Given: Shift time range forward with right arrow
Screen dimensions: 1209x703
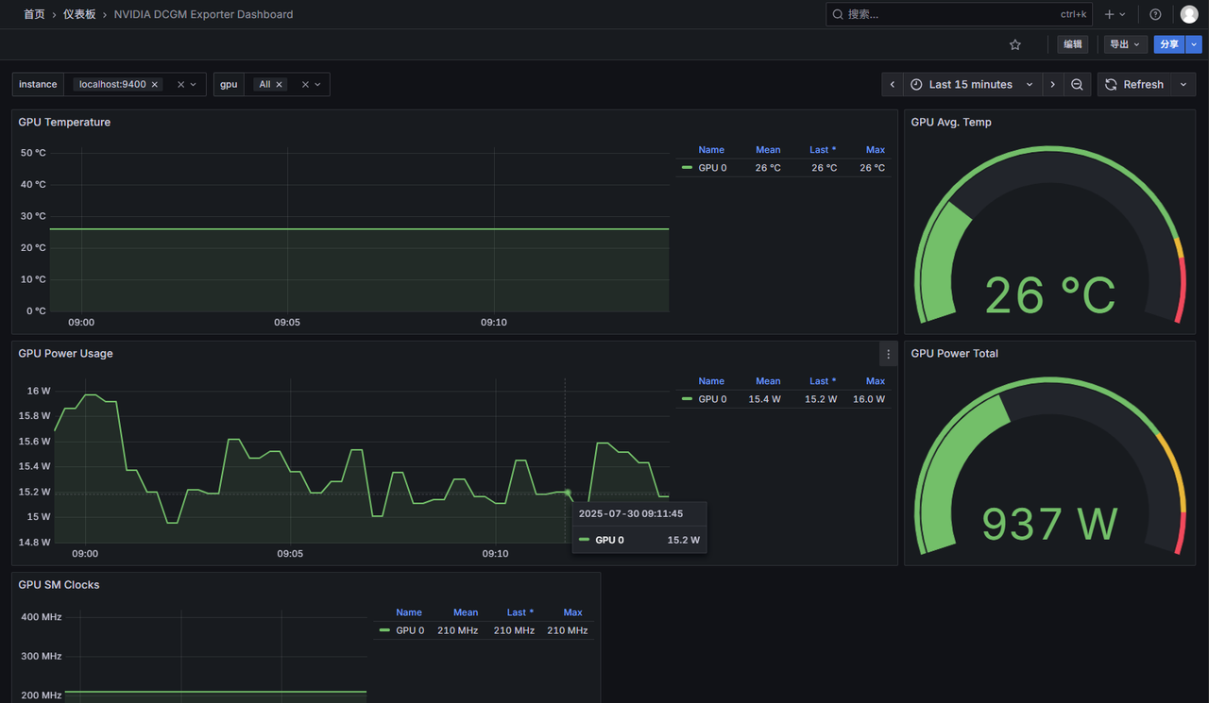Looking at the screenshot, I should 1053,85.
